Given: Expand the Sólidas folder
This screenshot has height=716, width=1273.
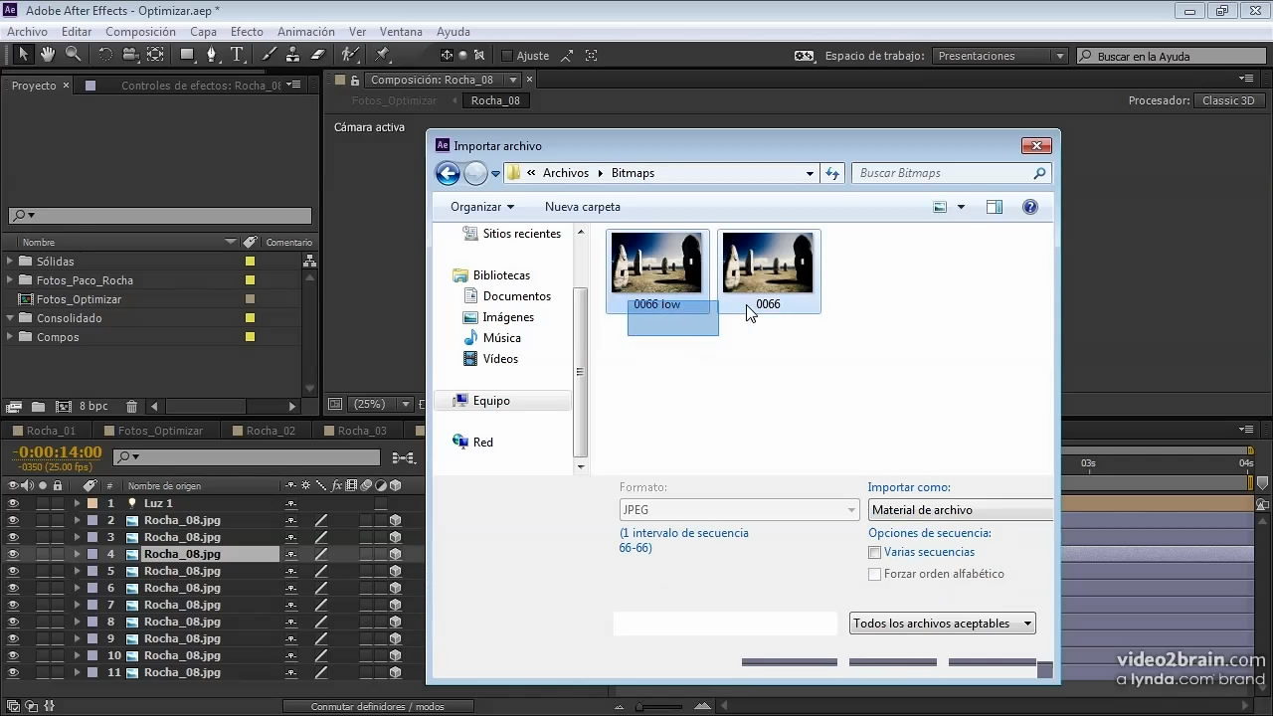Looking at the screenshot, I should point(10,261).
